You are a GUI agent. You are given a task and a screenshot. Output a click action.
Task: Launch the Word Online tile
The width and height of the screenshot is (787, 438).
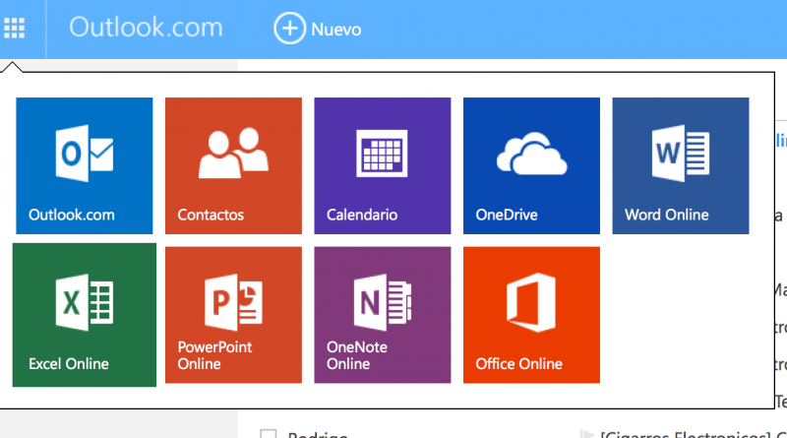point(681,165)
